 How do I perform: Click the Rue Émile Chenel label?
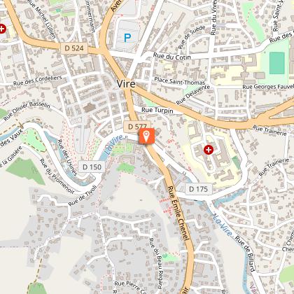coord(178,213)
